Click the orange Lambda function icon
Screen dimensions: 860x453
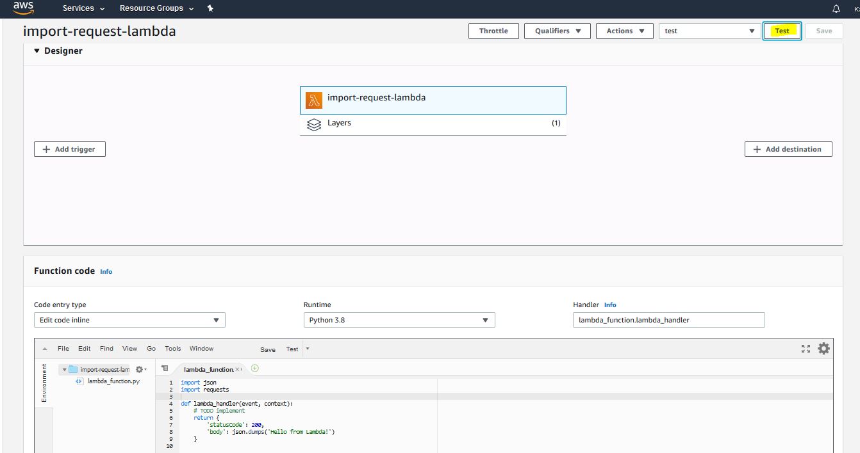pos(314,100)
